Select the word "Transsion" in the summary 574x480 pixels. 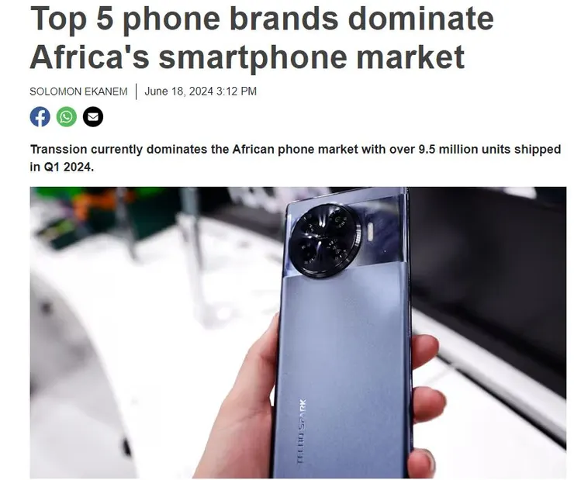pos(59,149)
